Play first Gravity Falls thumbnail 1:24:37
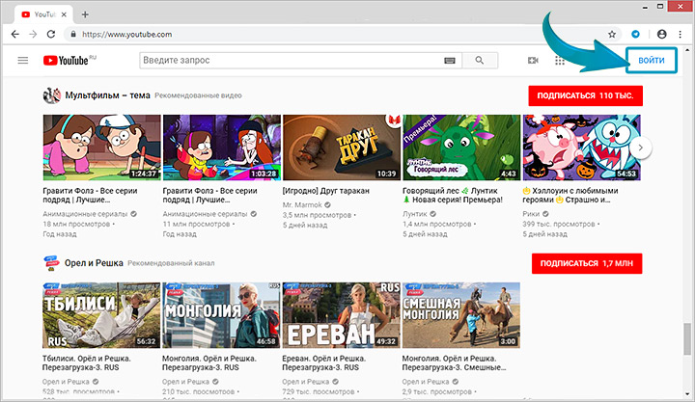Image resolution: width=695 pixels, height=402 pixels. (101, 147)
